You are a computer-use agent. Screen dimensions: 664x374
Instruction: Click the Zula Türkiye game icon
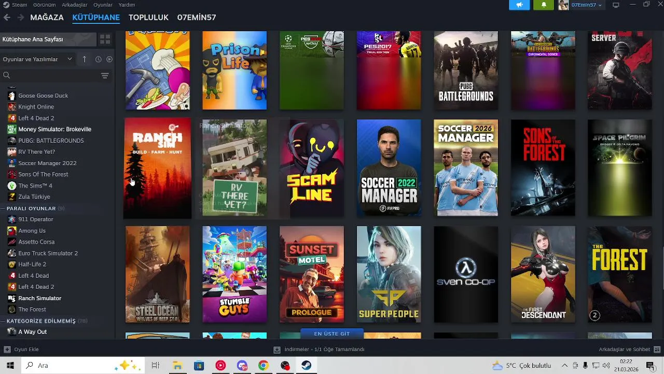12,197
